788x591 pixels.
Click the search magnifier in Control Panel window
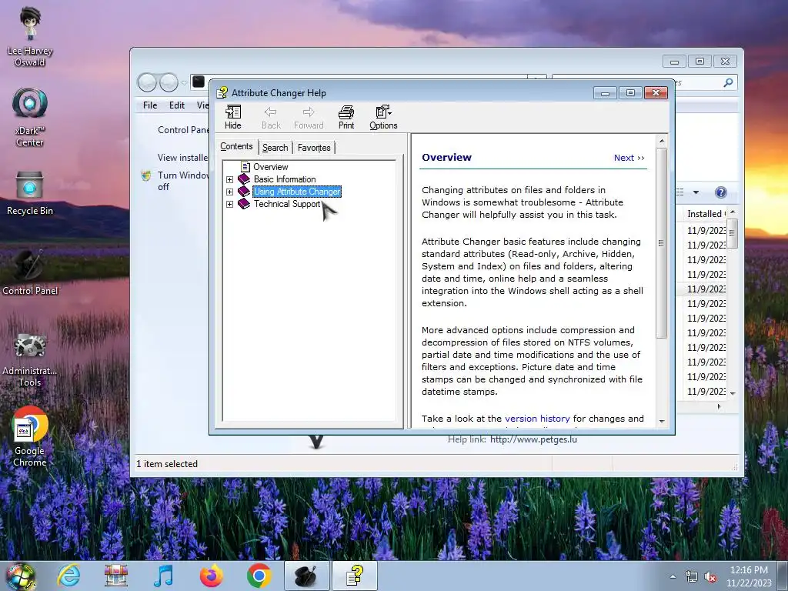pyautogui.click(x=728, y=82)
